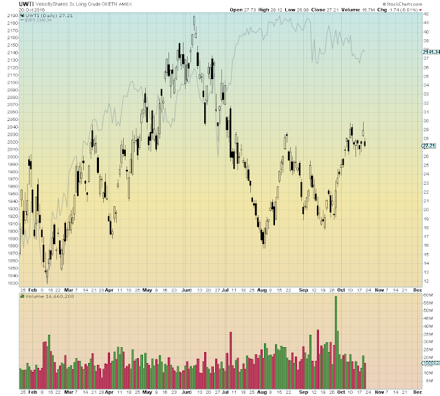Click the Dec label under the price chart
This screenshot has width=440, height=396.
tap(417, 290)
